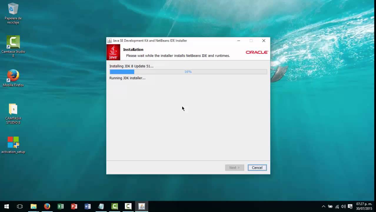Screen dimensions: 376x212
Task: Open the volume control tray icon
Action: (343, 206)
